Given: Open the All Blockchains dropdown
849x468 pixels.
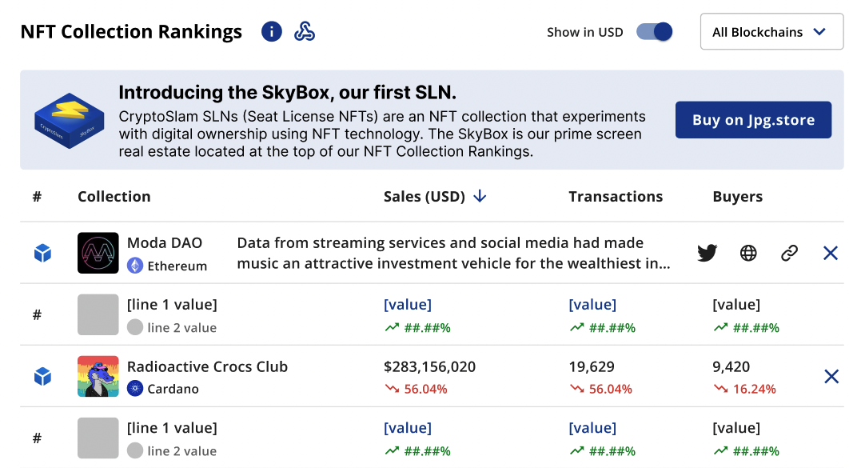Looking at the screenshot, I should [771, 32].
